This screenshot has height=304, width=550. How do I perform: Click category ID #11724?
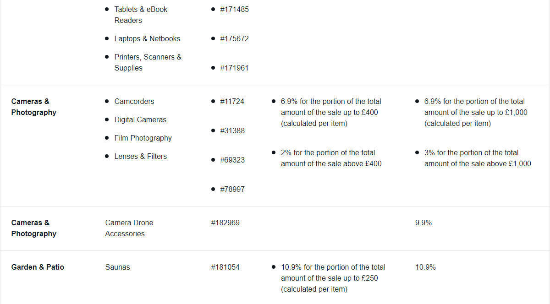pyautogui.click(x=232, y=101)
